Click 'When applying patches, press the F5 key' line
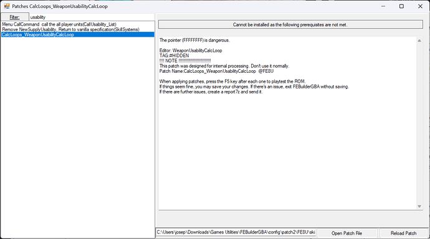430x239 pixels. click(x=232, y=82)
